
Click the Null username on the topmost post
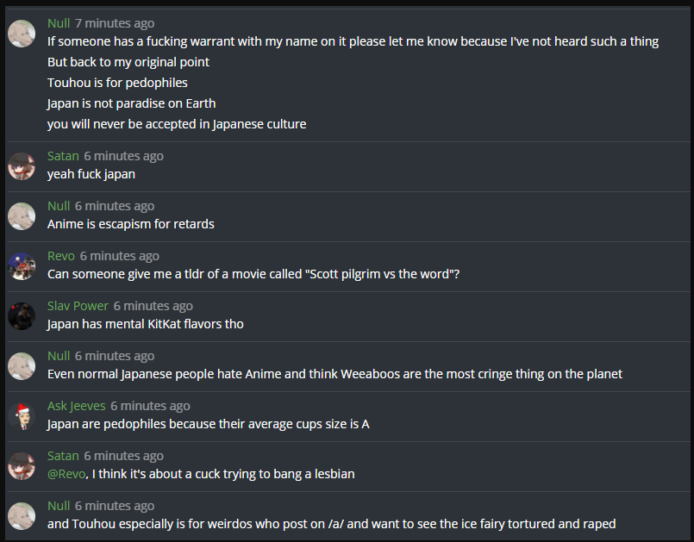pyautogui.click(x=59, y=23)
